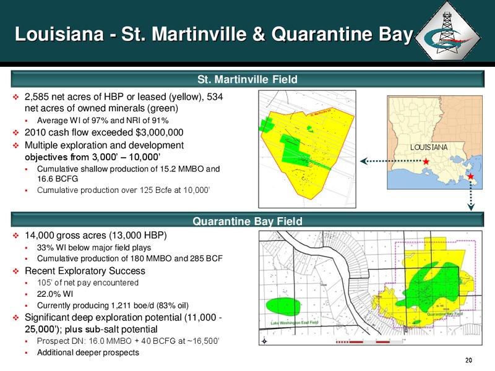Click 'Currently producing 1,211 boe/d (83% oil)'

113,305
